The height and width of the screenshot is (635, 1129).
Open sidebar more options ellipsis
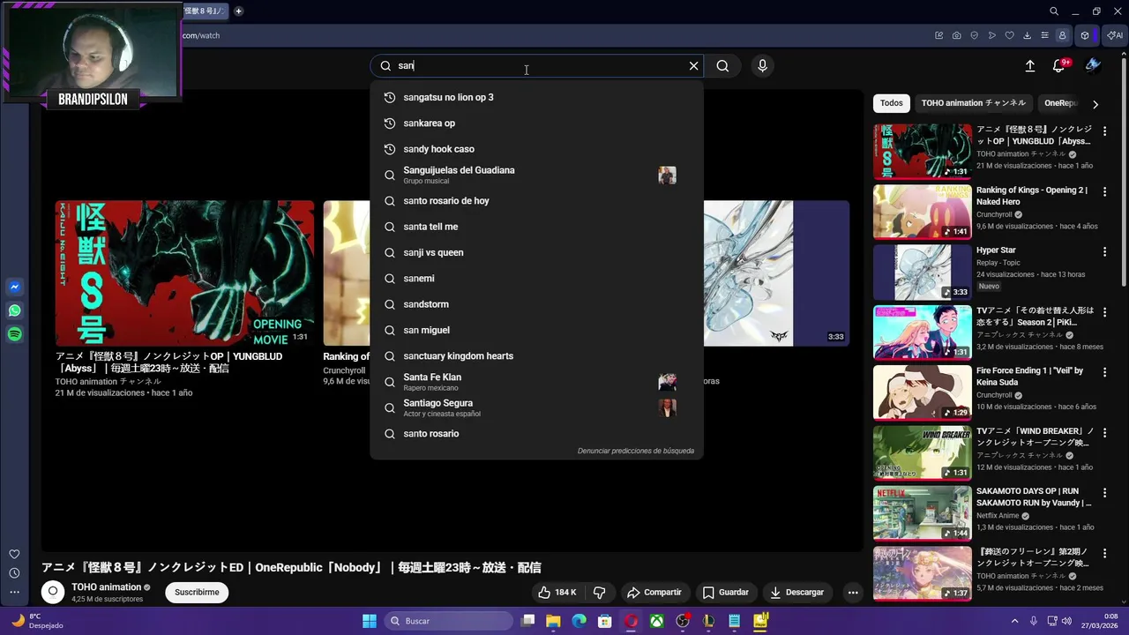pyautogui.click(x=14, y=593)
